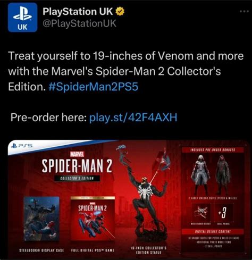Click the PlayStation UK display name

[78, 12]
